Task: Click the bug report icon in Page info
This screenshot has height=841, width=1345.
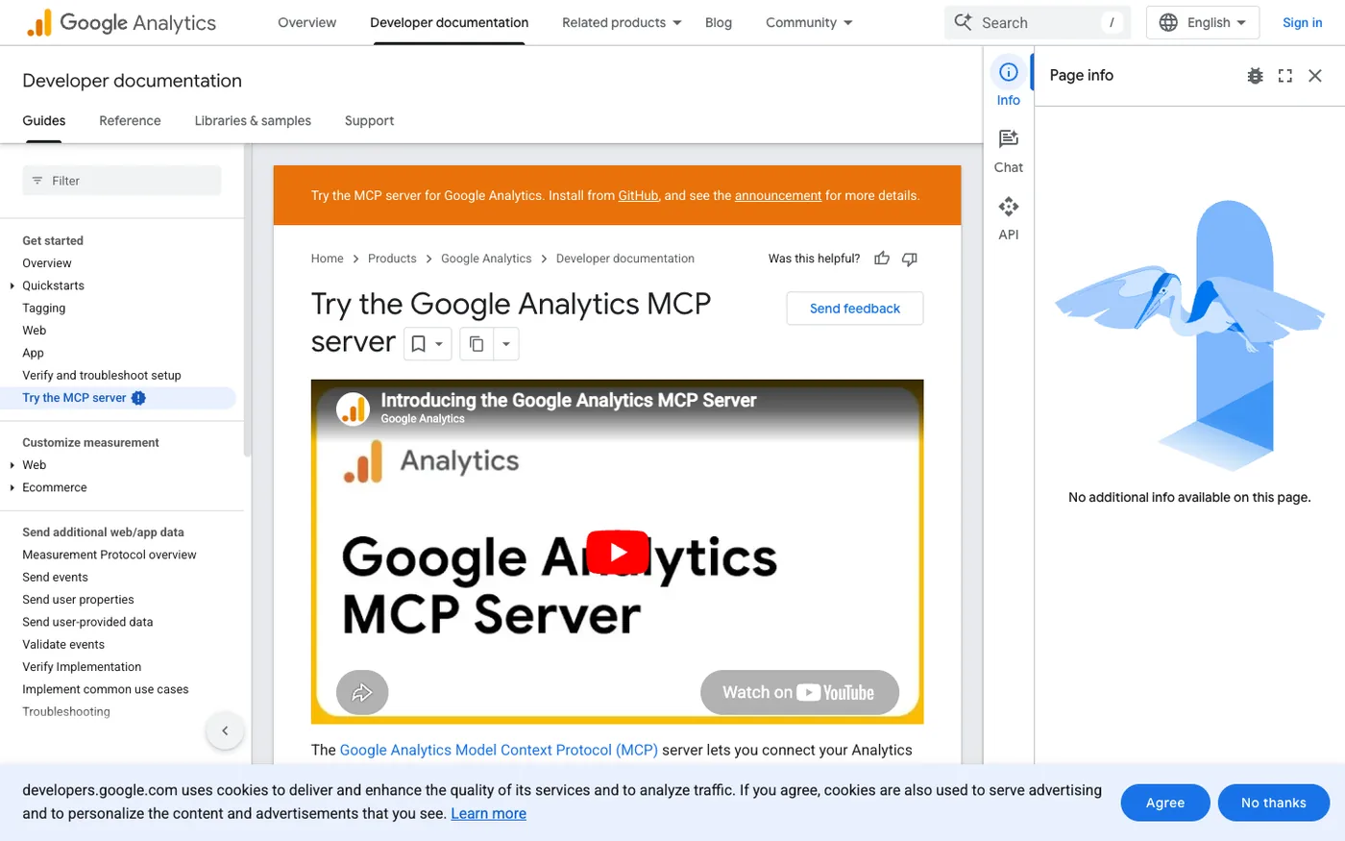Action: tap(1255, 76)
